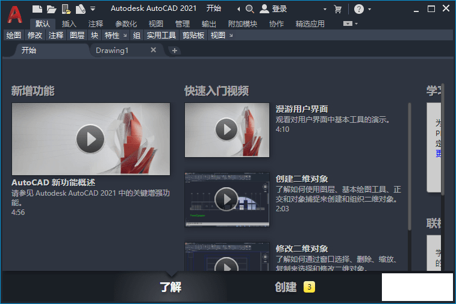The image size is (456, 304).
Task: Expand the Help dropdown arrow
Action: point(370,9)
